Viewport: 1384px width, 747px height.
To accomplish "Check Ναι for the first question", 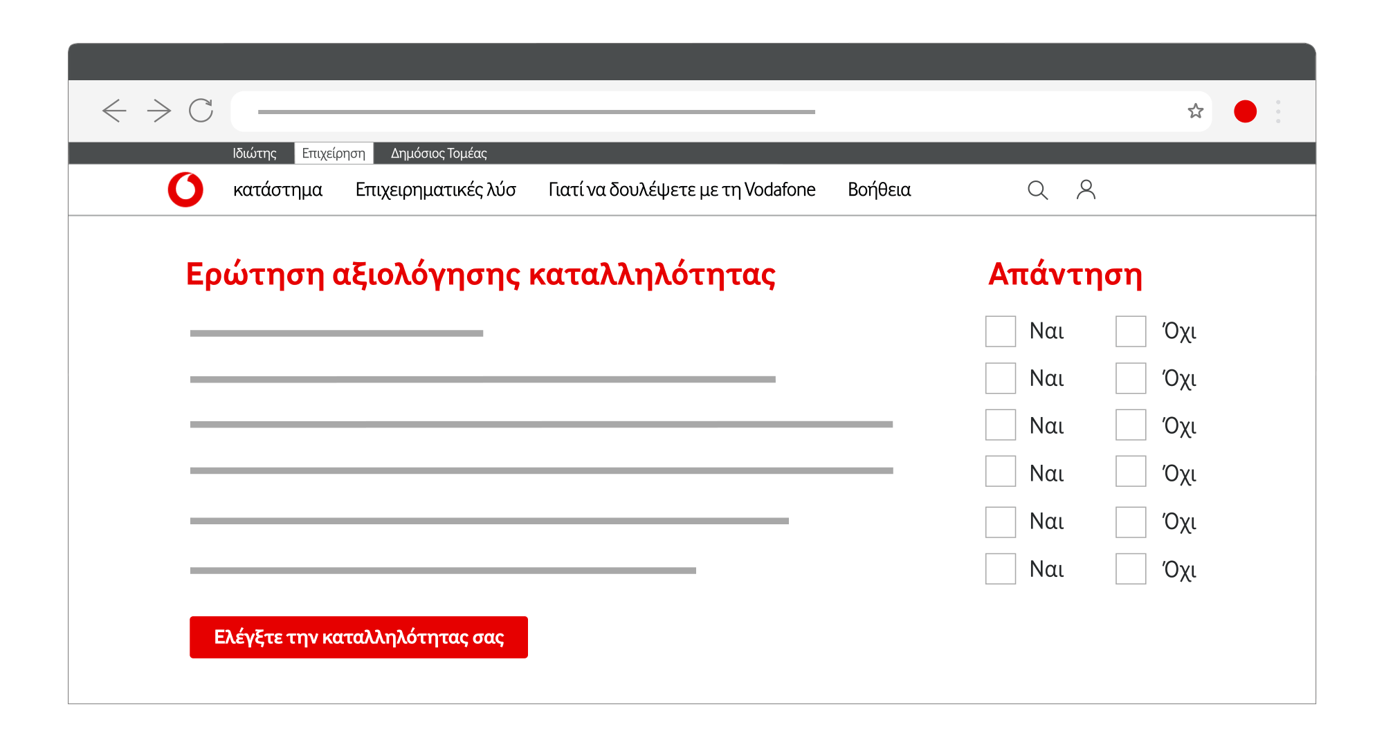I will tap(1001, 331).
